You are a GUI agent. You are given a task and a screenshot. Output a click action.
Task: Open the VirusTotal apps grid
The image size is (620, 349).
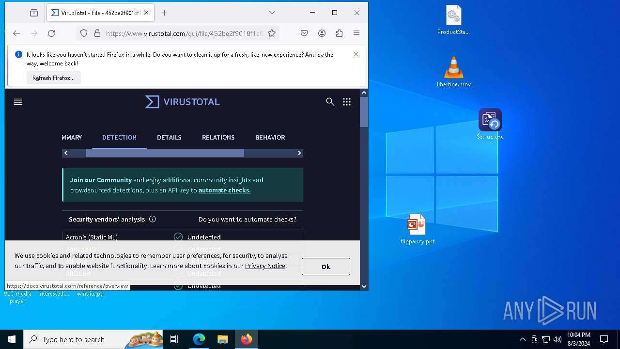347,102
